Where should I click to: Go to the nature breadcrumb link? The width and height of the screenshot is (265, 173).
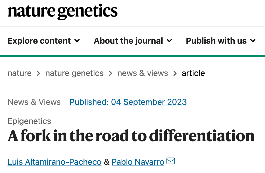pos(19,73)
